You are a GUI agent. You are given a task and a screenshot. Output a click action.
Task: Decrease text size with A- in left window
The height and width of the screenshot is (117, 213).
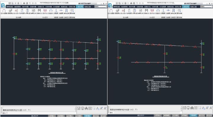pyautogui.click(x=105, y=108)
